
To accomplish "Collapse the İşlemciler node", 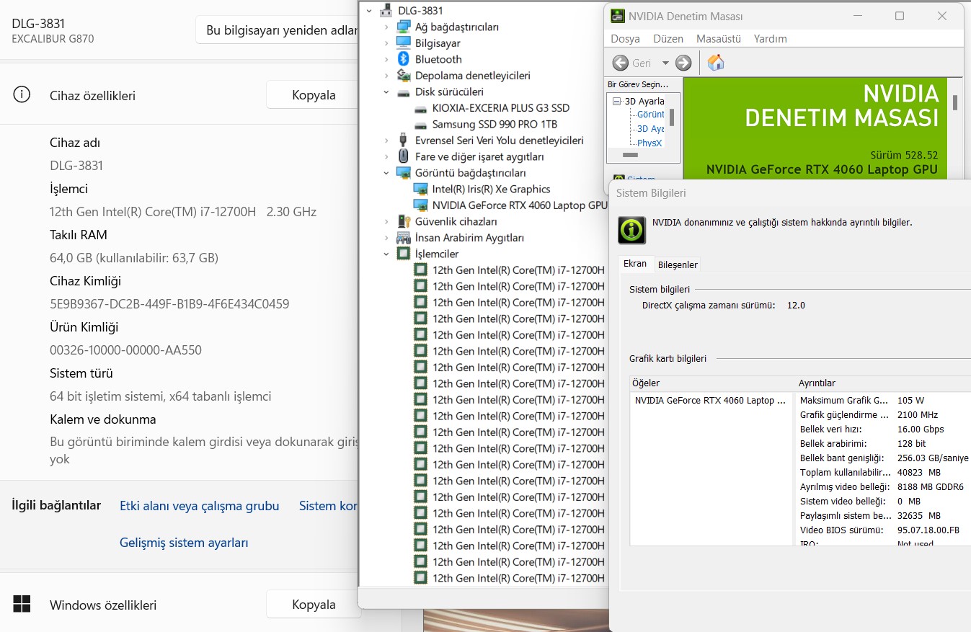I will [x=386, y=254].
